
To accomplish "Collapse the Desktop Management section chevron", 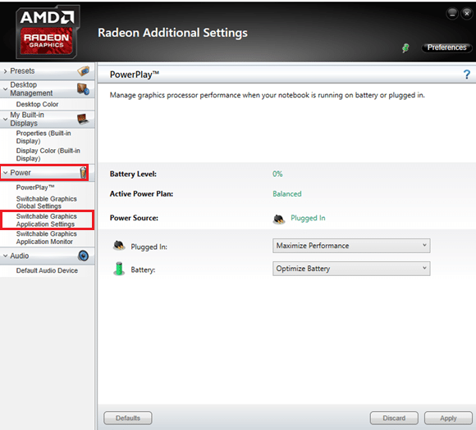I will click(x=5, y=89).
